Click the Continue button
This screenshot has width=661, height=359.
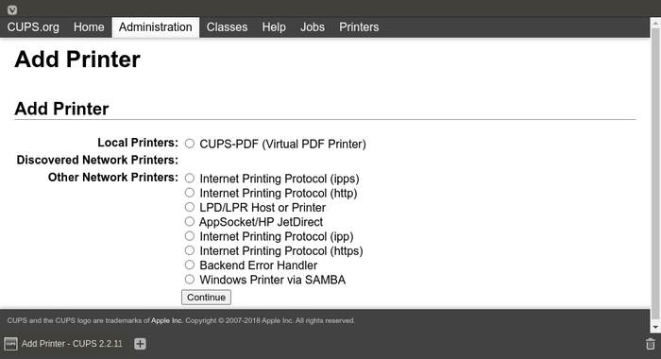pyautogui.click(x=206, y=297)
